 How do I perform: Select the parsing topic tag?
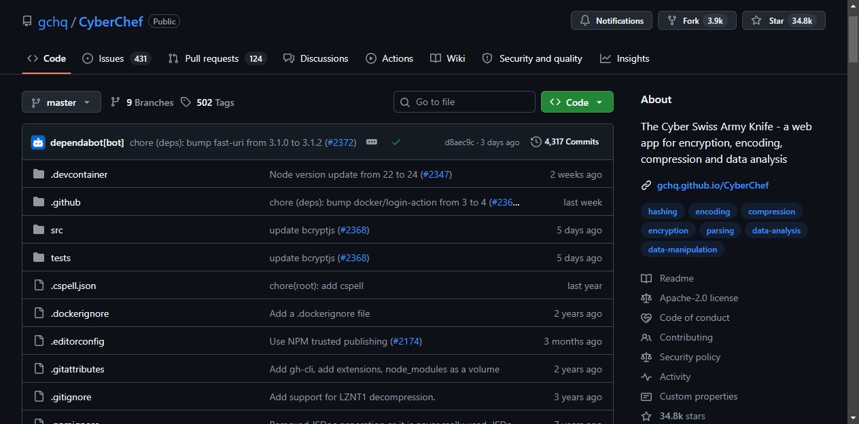(x=720, y=231)
